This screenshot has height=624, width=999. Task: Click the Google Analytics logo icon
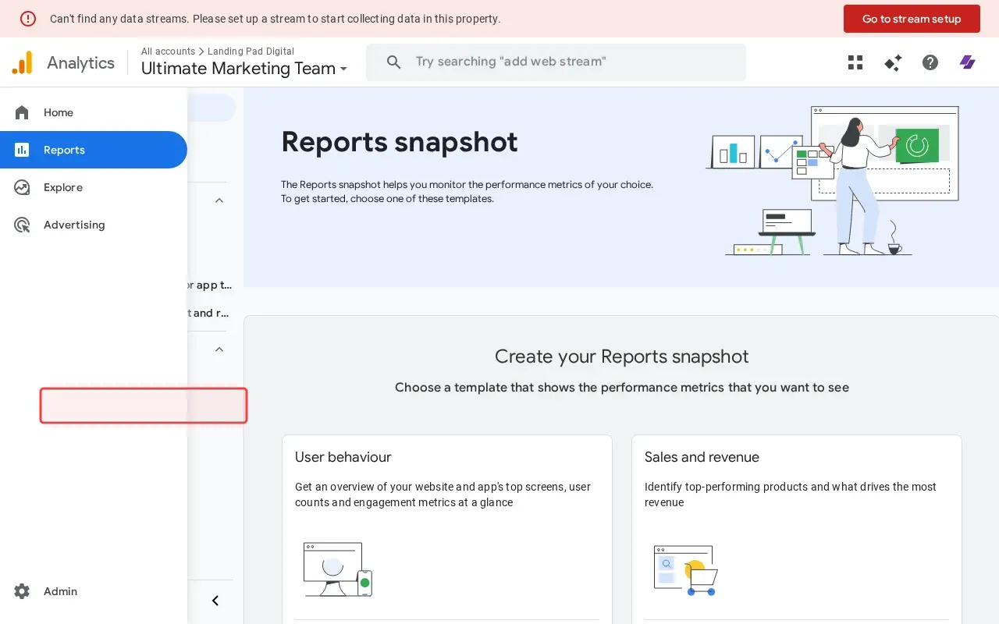(22, 62)
